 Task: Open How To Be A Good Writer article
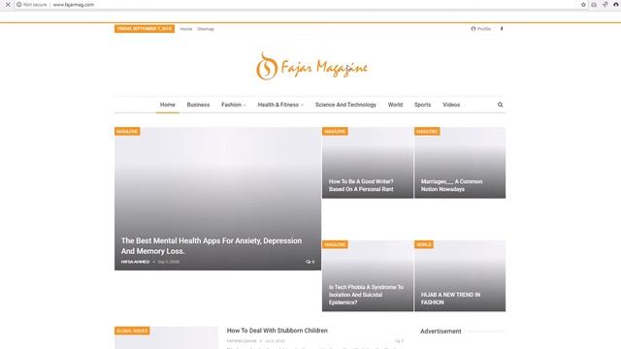click(x=361, y=185)
